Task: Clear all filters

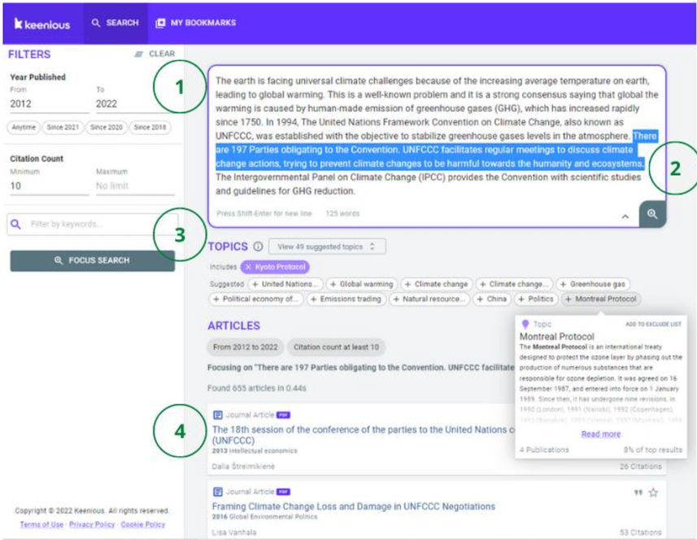Action: point(155,54)
